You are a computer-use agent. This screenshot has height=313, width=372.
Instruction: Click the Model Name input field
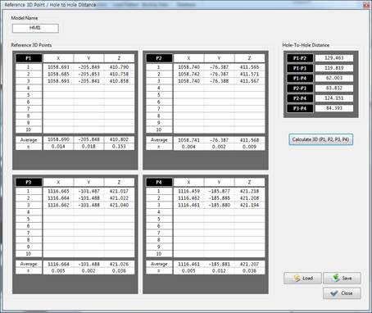(x=35, y=28)
